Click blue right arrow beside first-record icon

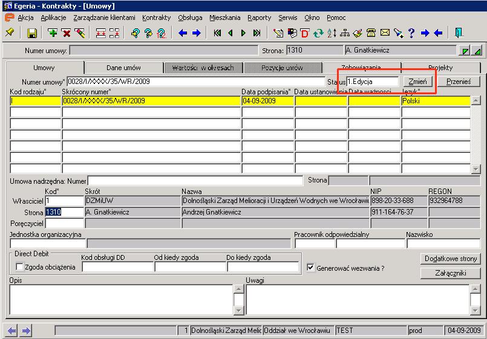coord(196,33)
